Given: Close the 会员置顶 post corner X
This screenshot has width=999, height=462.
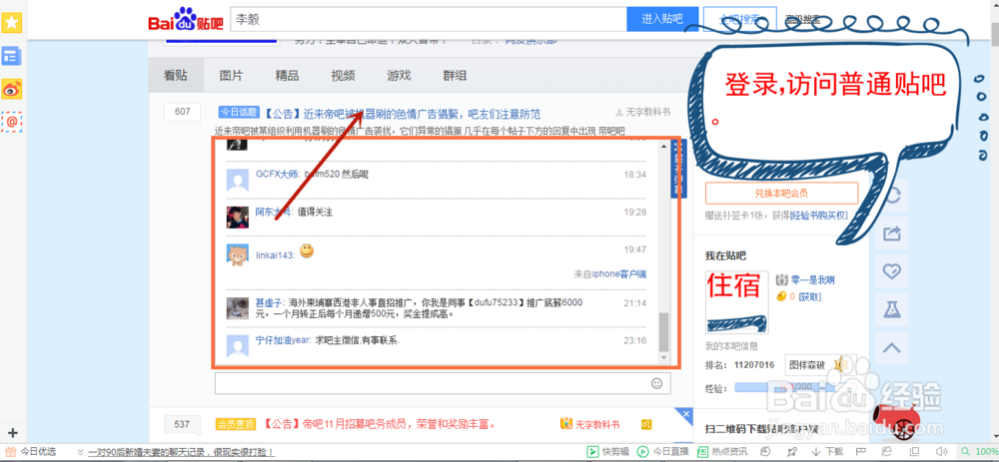Looking at the screenshot, I should pos(686,414).
